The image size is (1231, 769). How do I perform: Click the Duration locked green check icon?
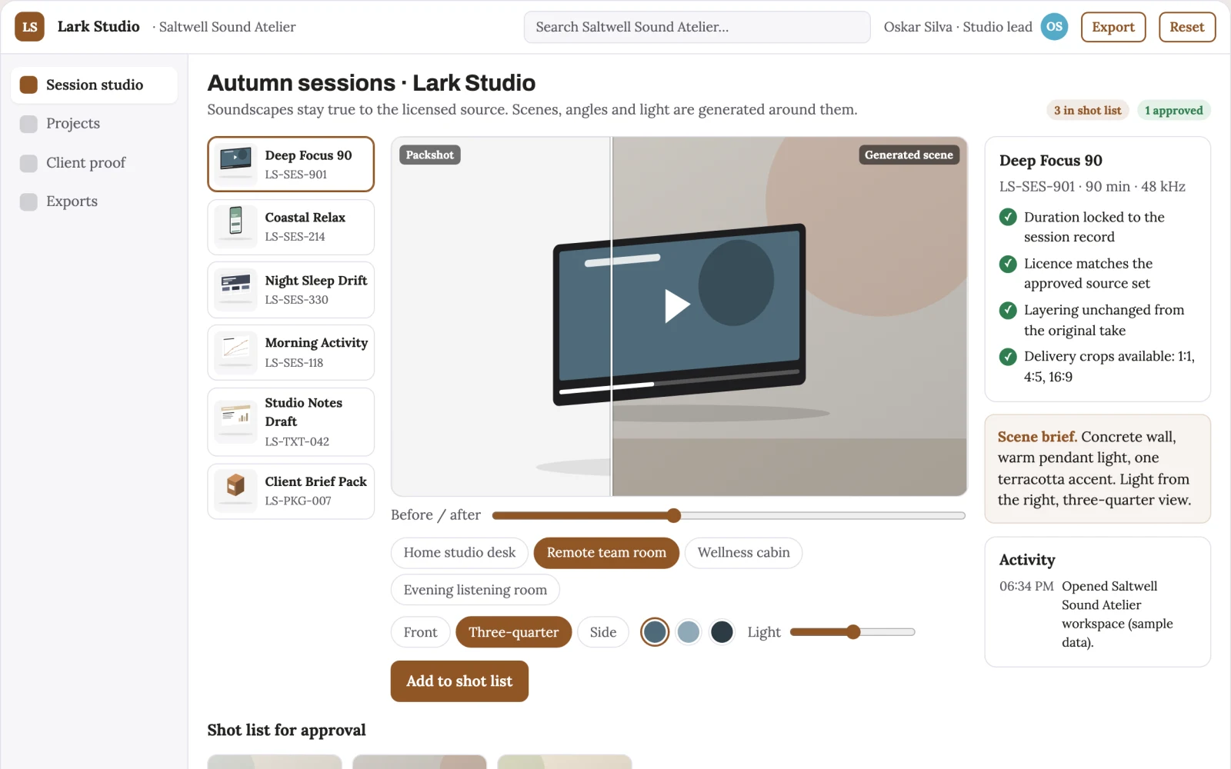[1008, 217]
